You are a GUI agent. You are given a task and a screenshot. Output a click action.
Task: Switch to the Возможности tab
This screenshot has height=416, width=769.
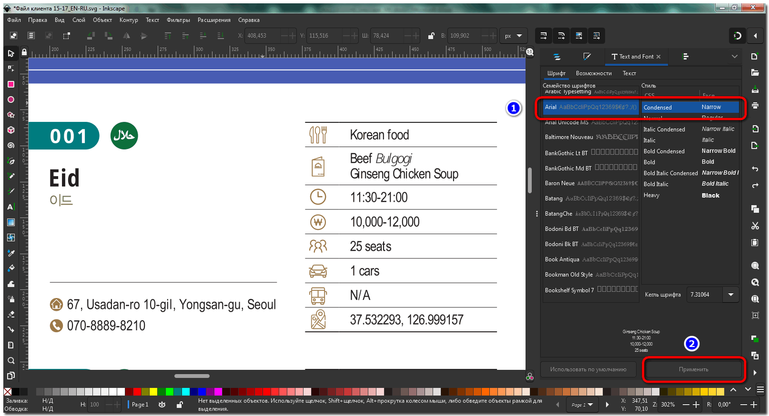pos(593,73)
